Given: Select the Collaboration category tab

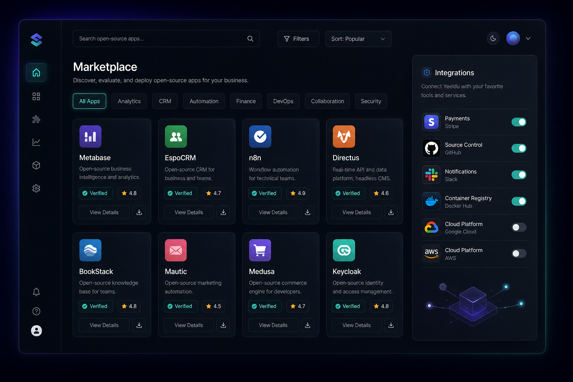Looking at the screenshot, I should click(x=327, y=101).
